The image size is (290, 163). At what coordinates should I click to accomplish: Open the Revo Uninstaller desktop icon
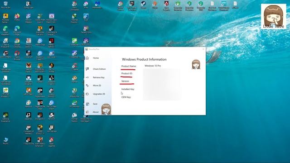click(74, 5)
